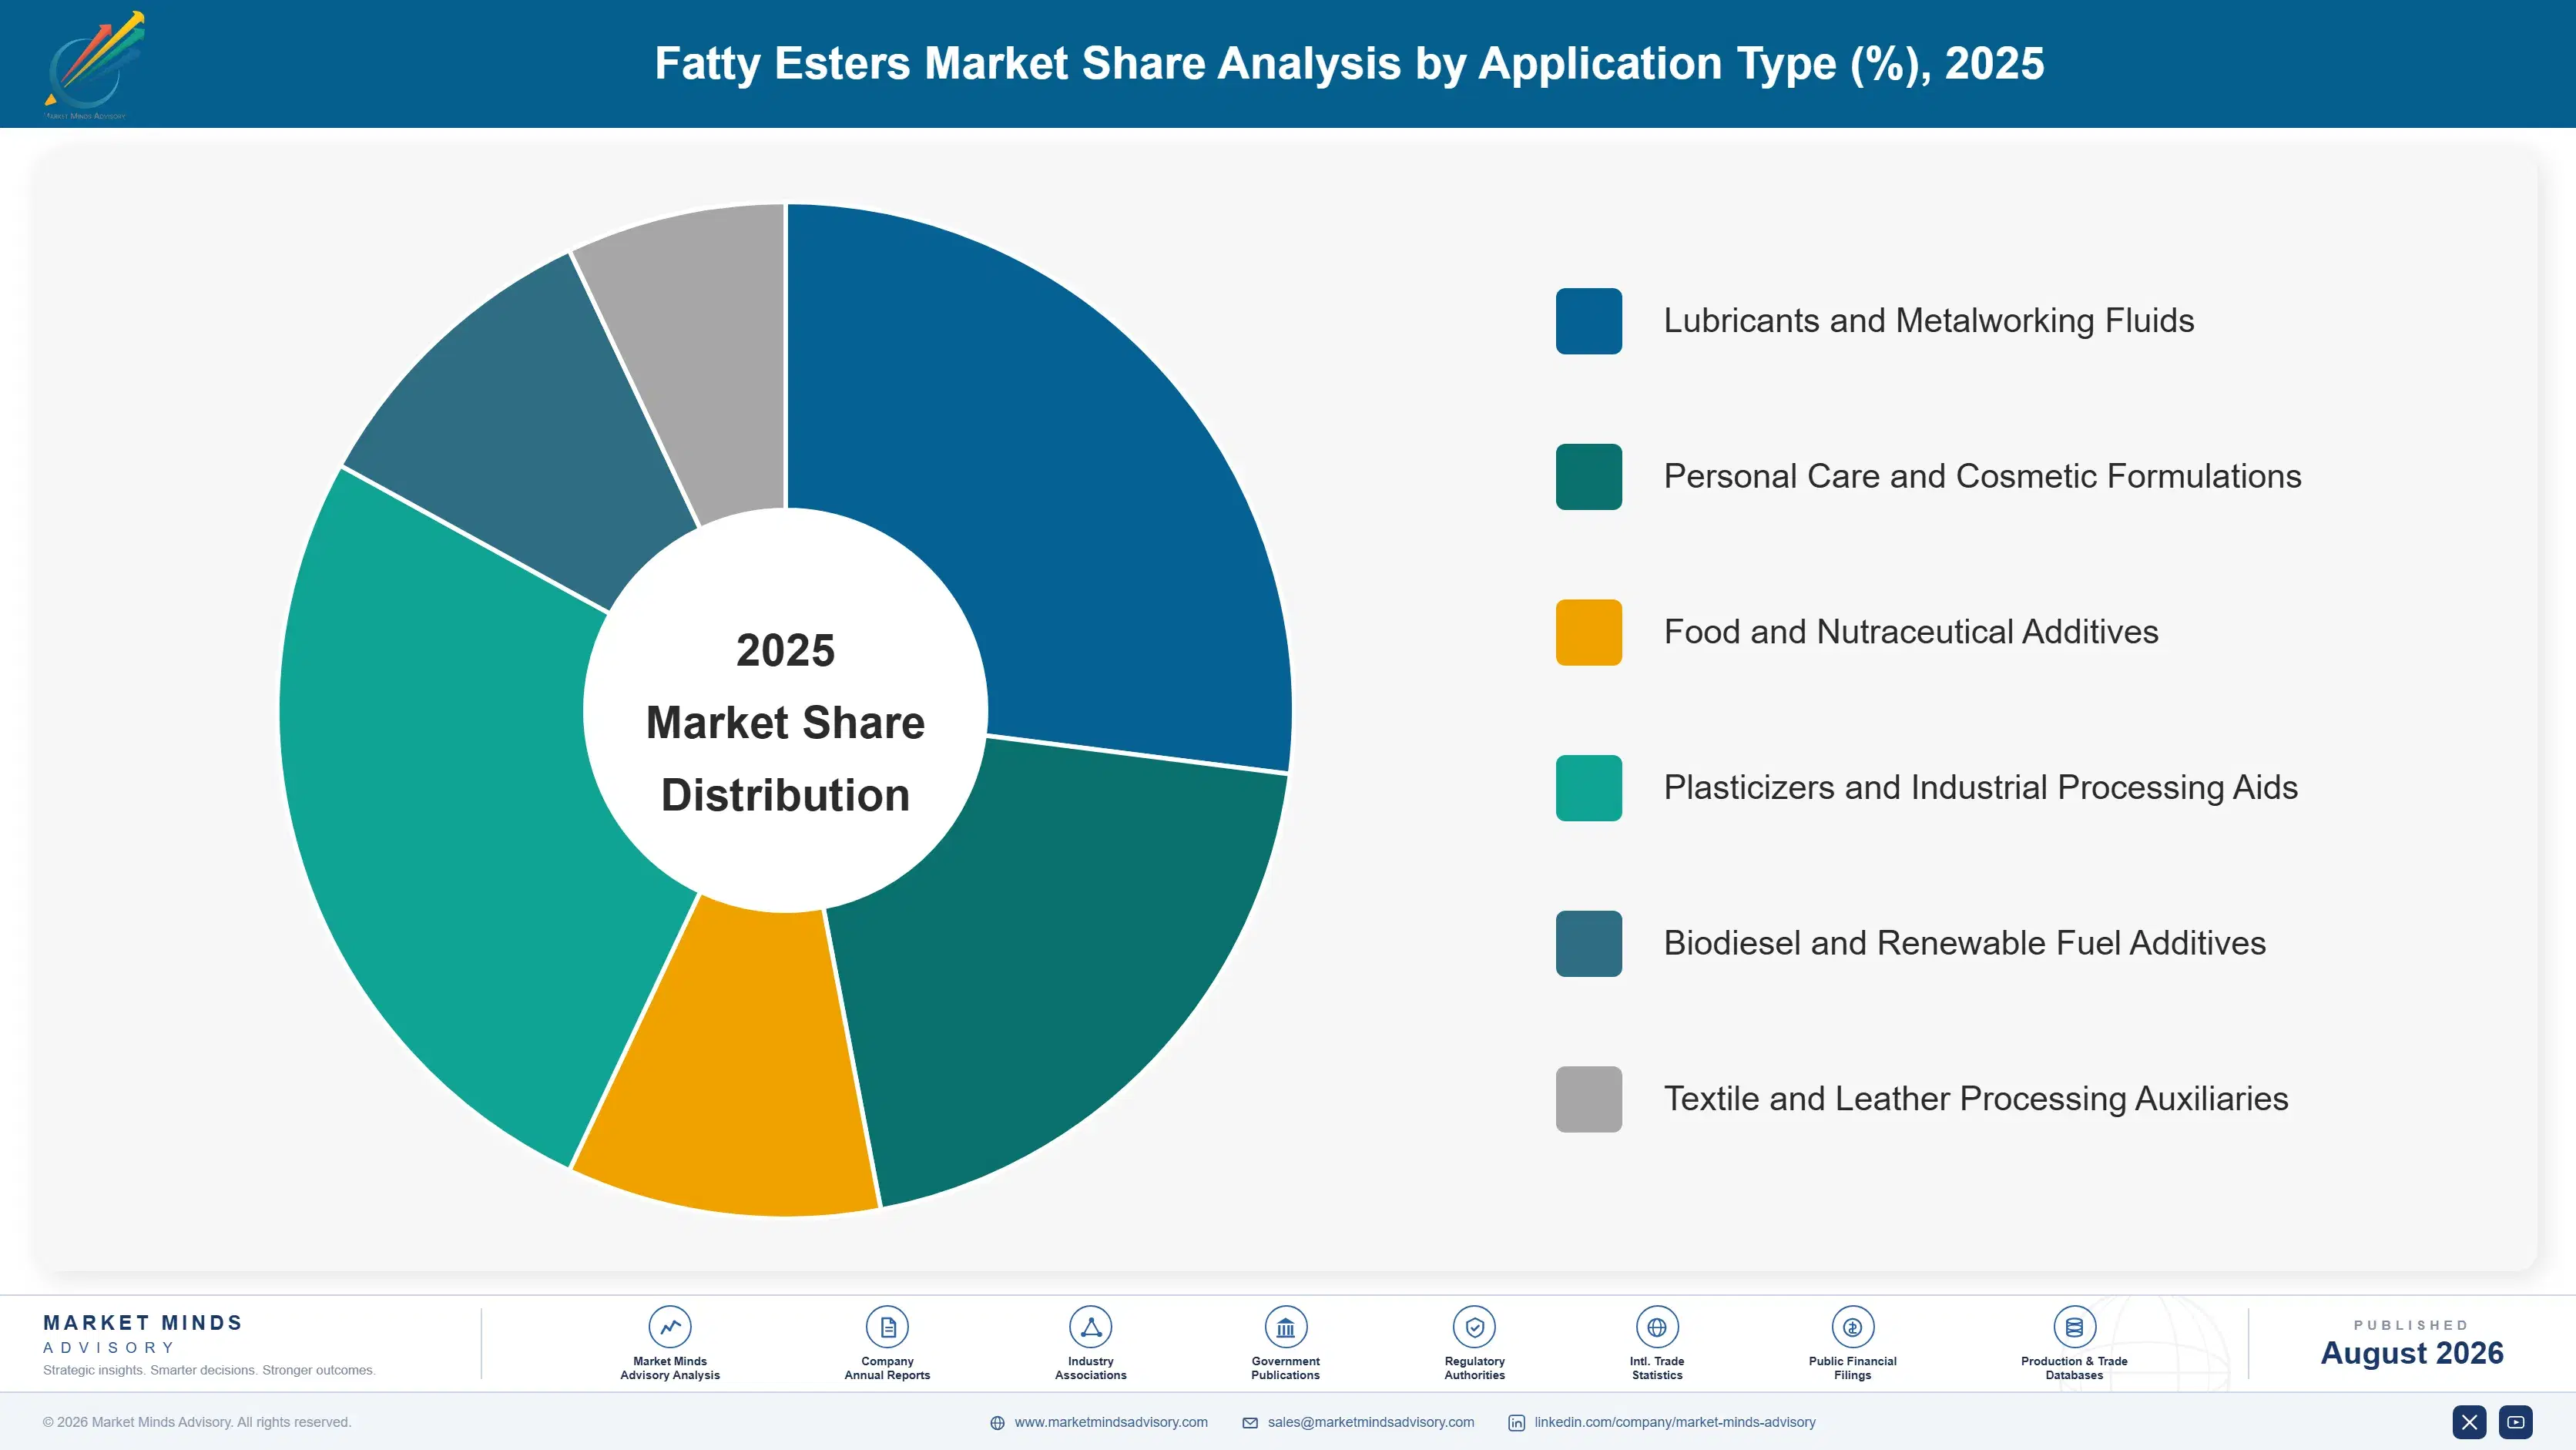Click the Market Minds Advisory Analysis chart icon

pos(670,1327)
